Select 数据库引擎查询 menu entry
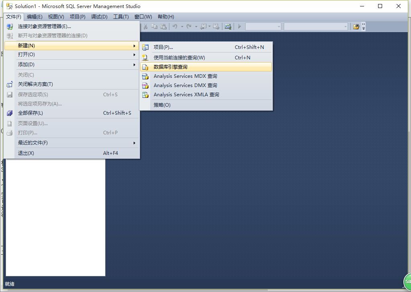The width and height of the screenshot is (411, 292). [x=206, y=67]
